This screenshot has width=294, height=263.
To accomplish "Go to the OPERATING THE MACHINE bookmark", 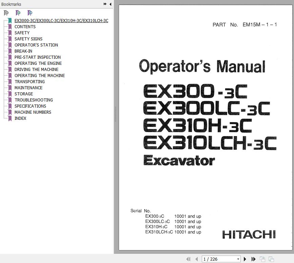I will pyautogui.click(x=40, y=75).
